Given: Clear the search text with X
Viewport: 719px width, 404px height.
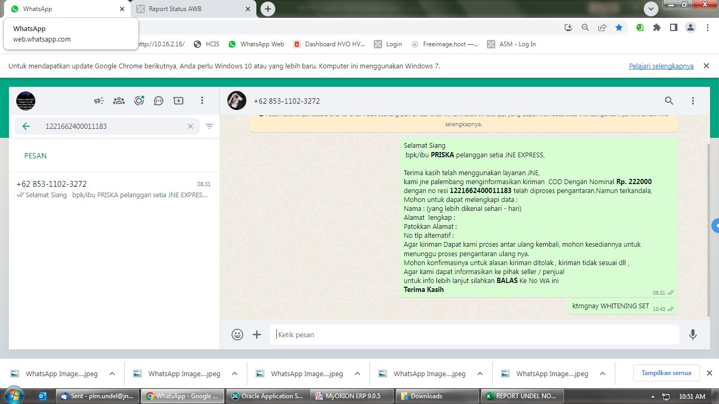Looking at the screenshot, I should (x=191, y=126).
